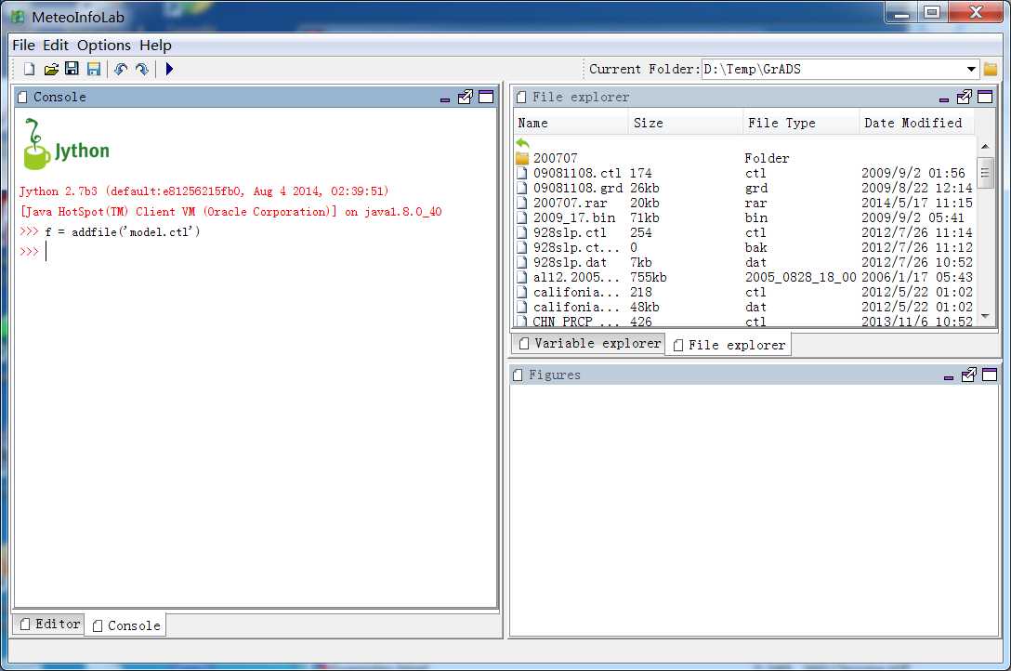Minimize the Console panel

pyautogui.click(x=445, y=99)
